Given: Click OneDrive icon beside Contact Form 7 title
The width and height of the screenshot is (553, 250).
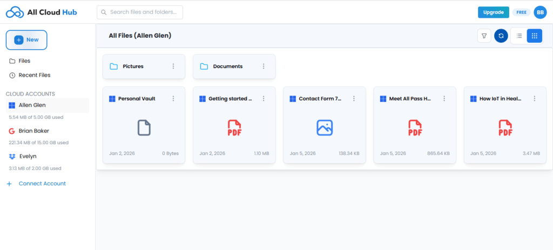Looking at the screenshot, I should point(293,99).
